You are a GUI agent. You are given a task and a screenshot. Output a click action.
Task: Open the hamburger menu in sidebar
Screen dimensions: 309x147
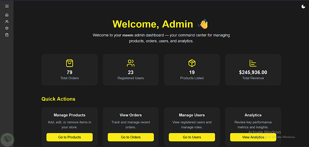[x=7, y=6]
